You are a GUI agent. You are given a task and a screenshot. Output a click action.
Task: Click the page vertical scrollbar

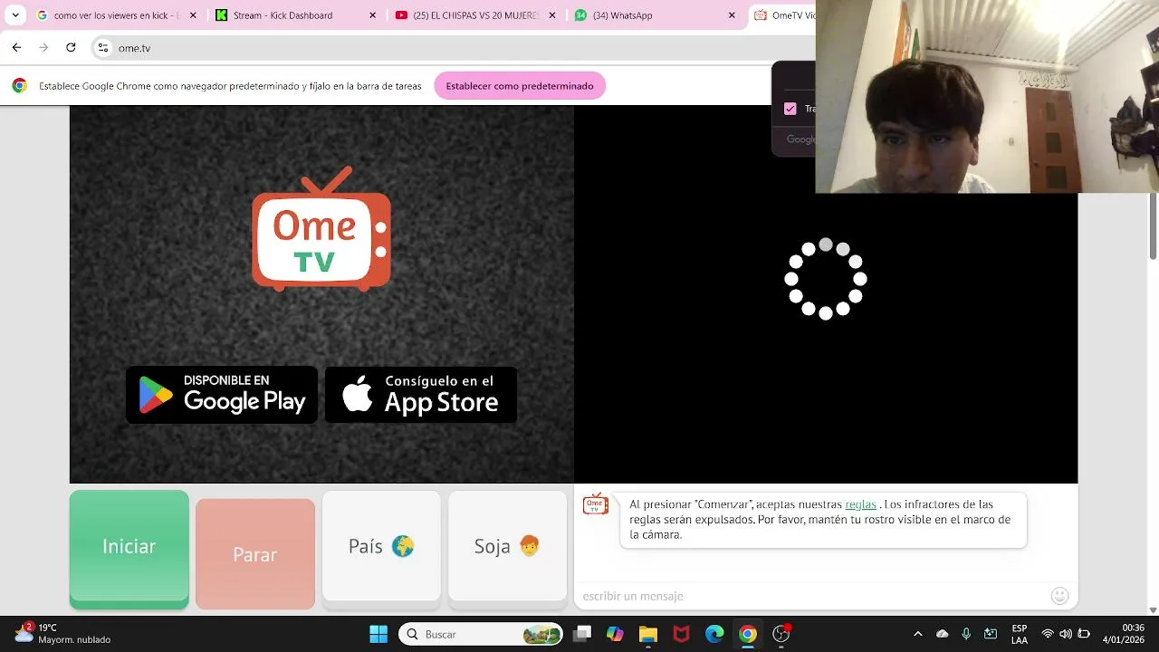pos(1153,226)
